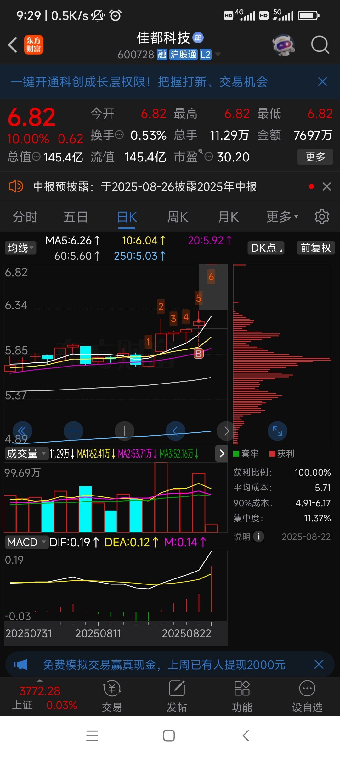Image resolution: width=340 pixels, height=757 pixels.
Task: Close the 模拟交易 promotion banner
Action: pos(319,664)
